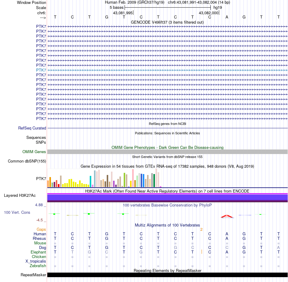Click the Layered H3K27Ac track label
The height and width of the screenshot is (282, 288).
click(x=20, y=196)
